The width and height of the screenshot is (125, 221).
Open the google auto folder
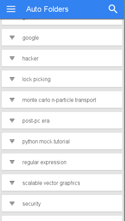[x=62, y=37]
